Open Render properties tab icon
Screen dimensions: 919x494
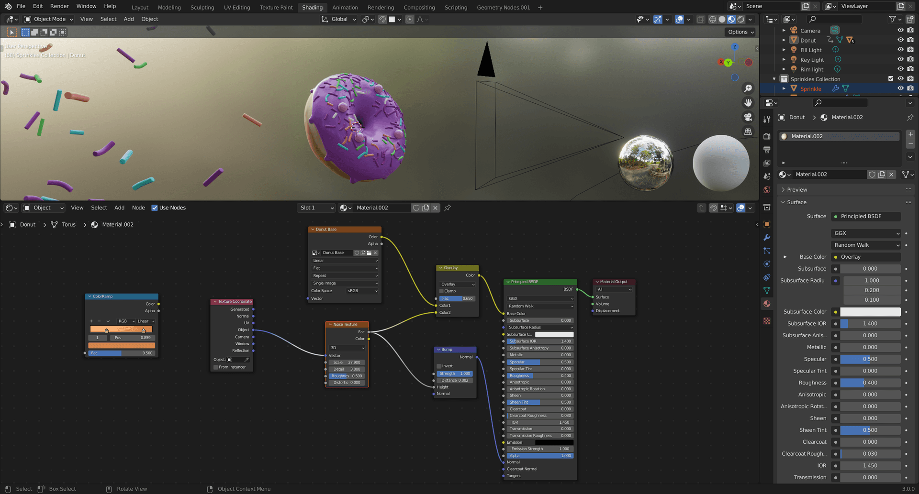(x=767, y=136)
